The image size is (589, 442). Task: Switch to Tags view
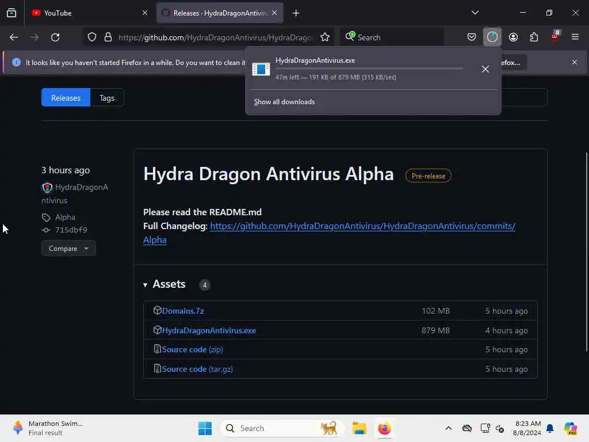point(107,98)
